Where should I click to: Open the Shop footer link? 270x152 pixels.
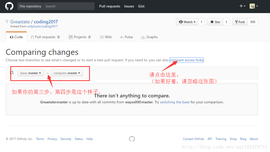(233, 139)
